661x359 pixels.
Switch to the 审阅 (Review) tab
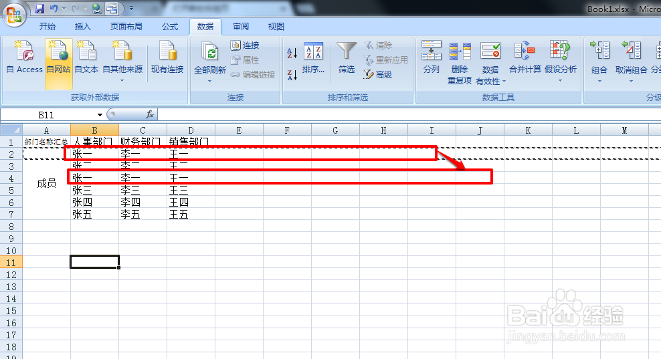coord(241,27)
